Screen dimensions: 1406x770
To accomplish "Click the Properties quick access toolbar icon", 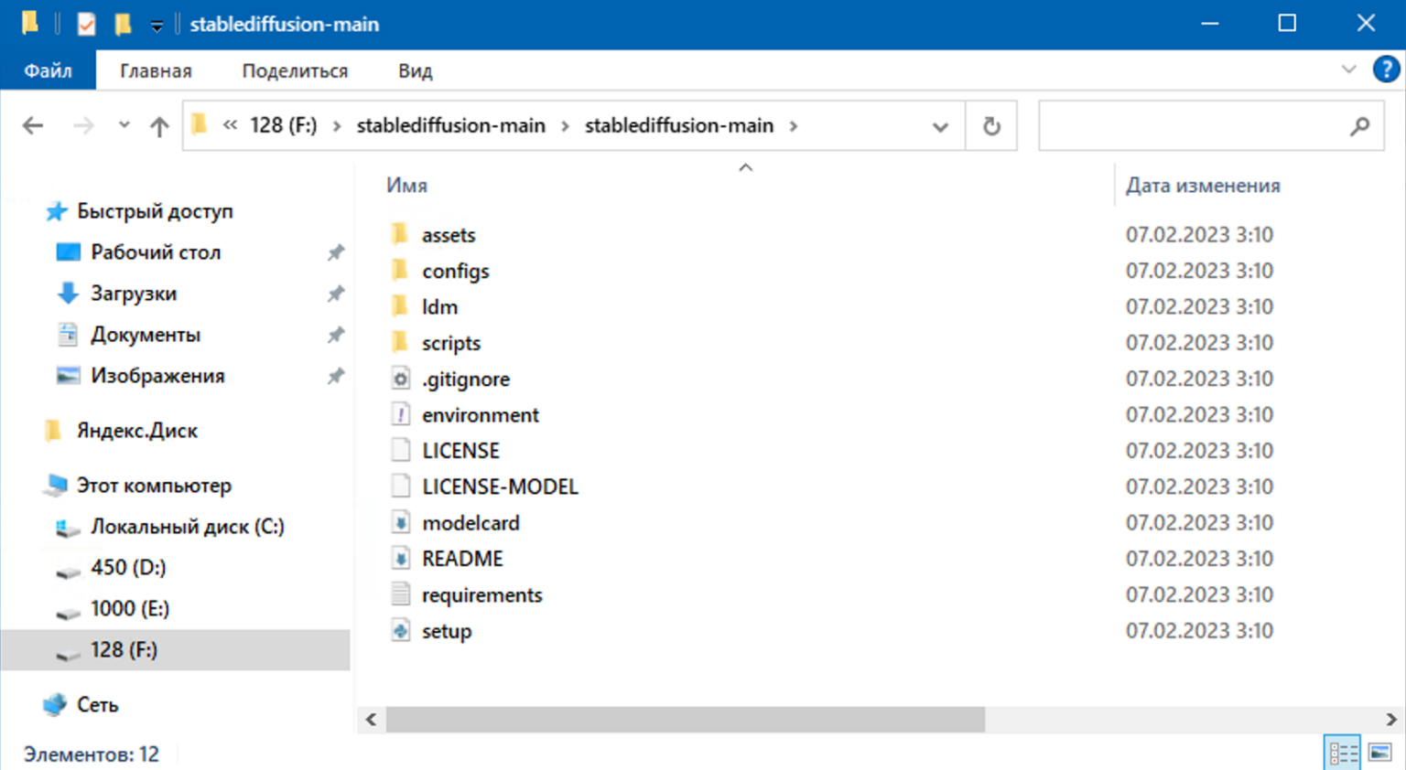I will click(x=86, y=24).
